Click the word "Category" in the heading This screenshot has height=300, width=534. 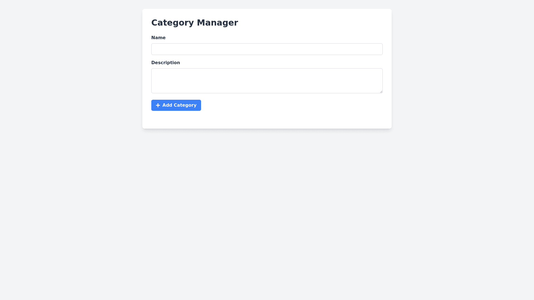pyautogui.click(x=172, y=22)
